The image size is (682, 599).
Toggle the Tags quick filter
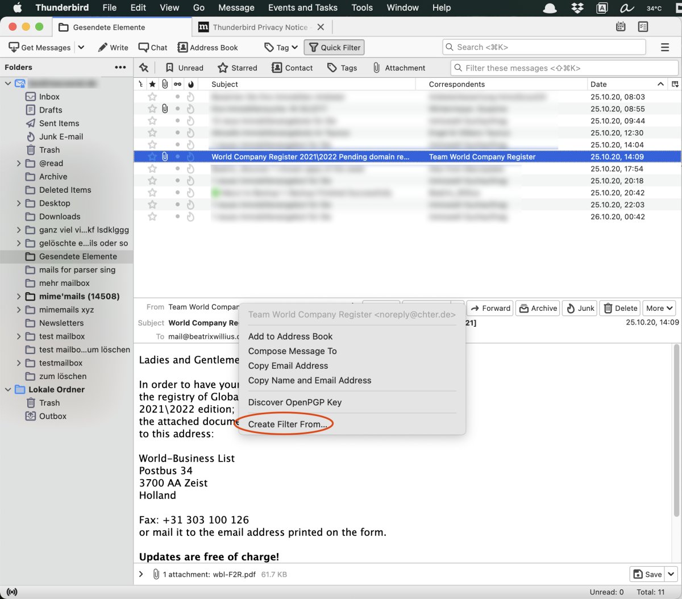pyautogui.click(x=342, y=68)
